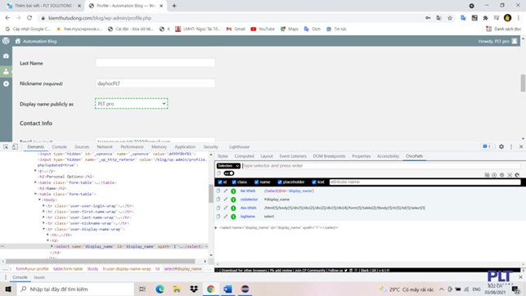
Task: Expand the select element in ChroPath result
Action: 216,227
